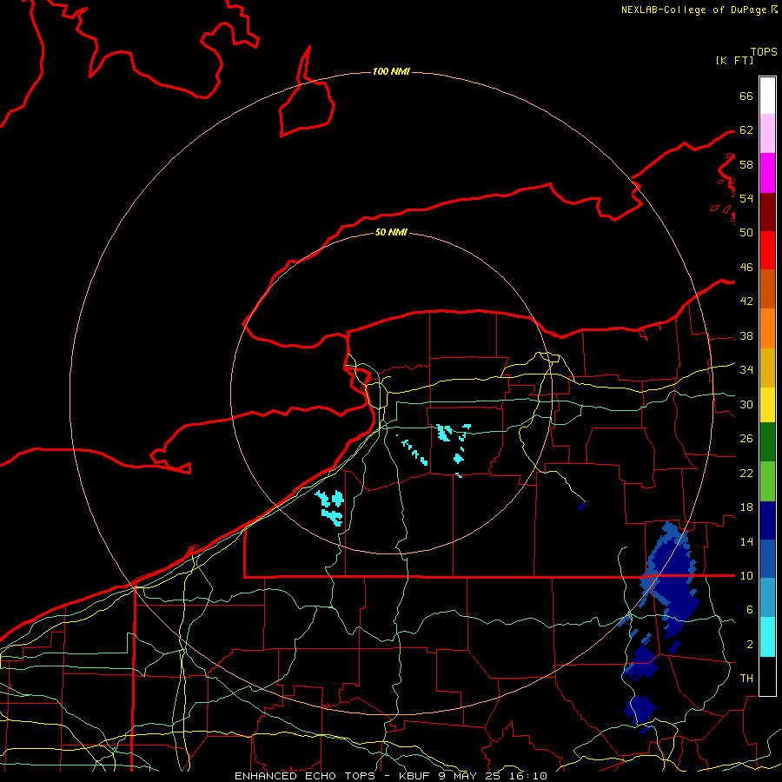The height and width of the screenshot is (782, 782).
Task: Pick the light green legend swatch
Action: coord(767,481)
